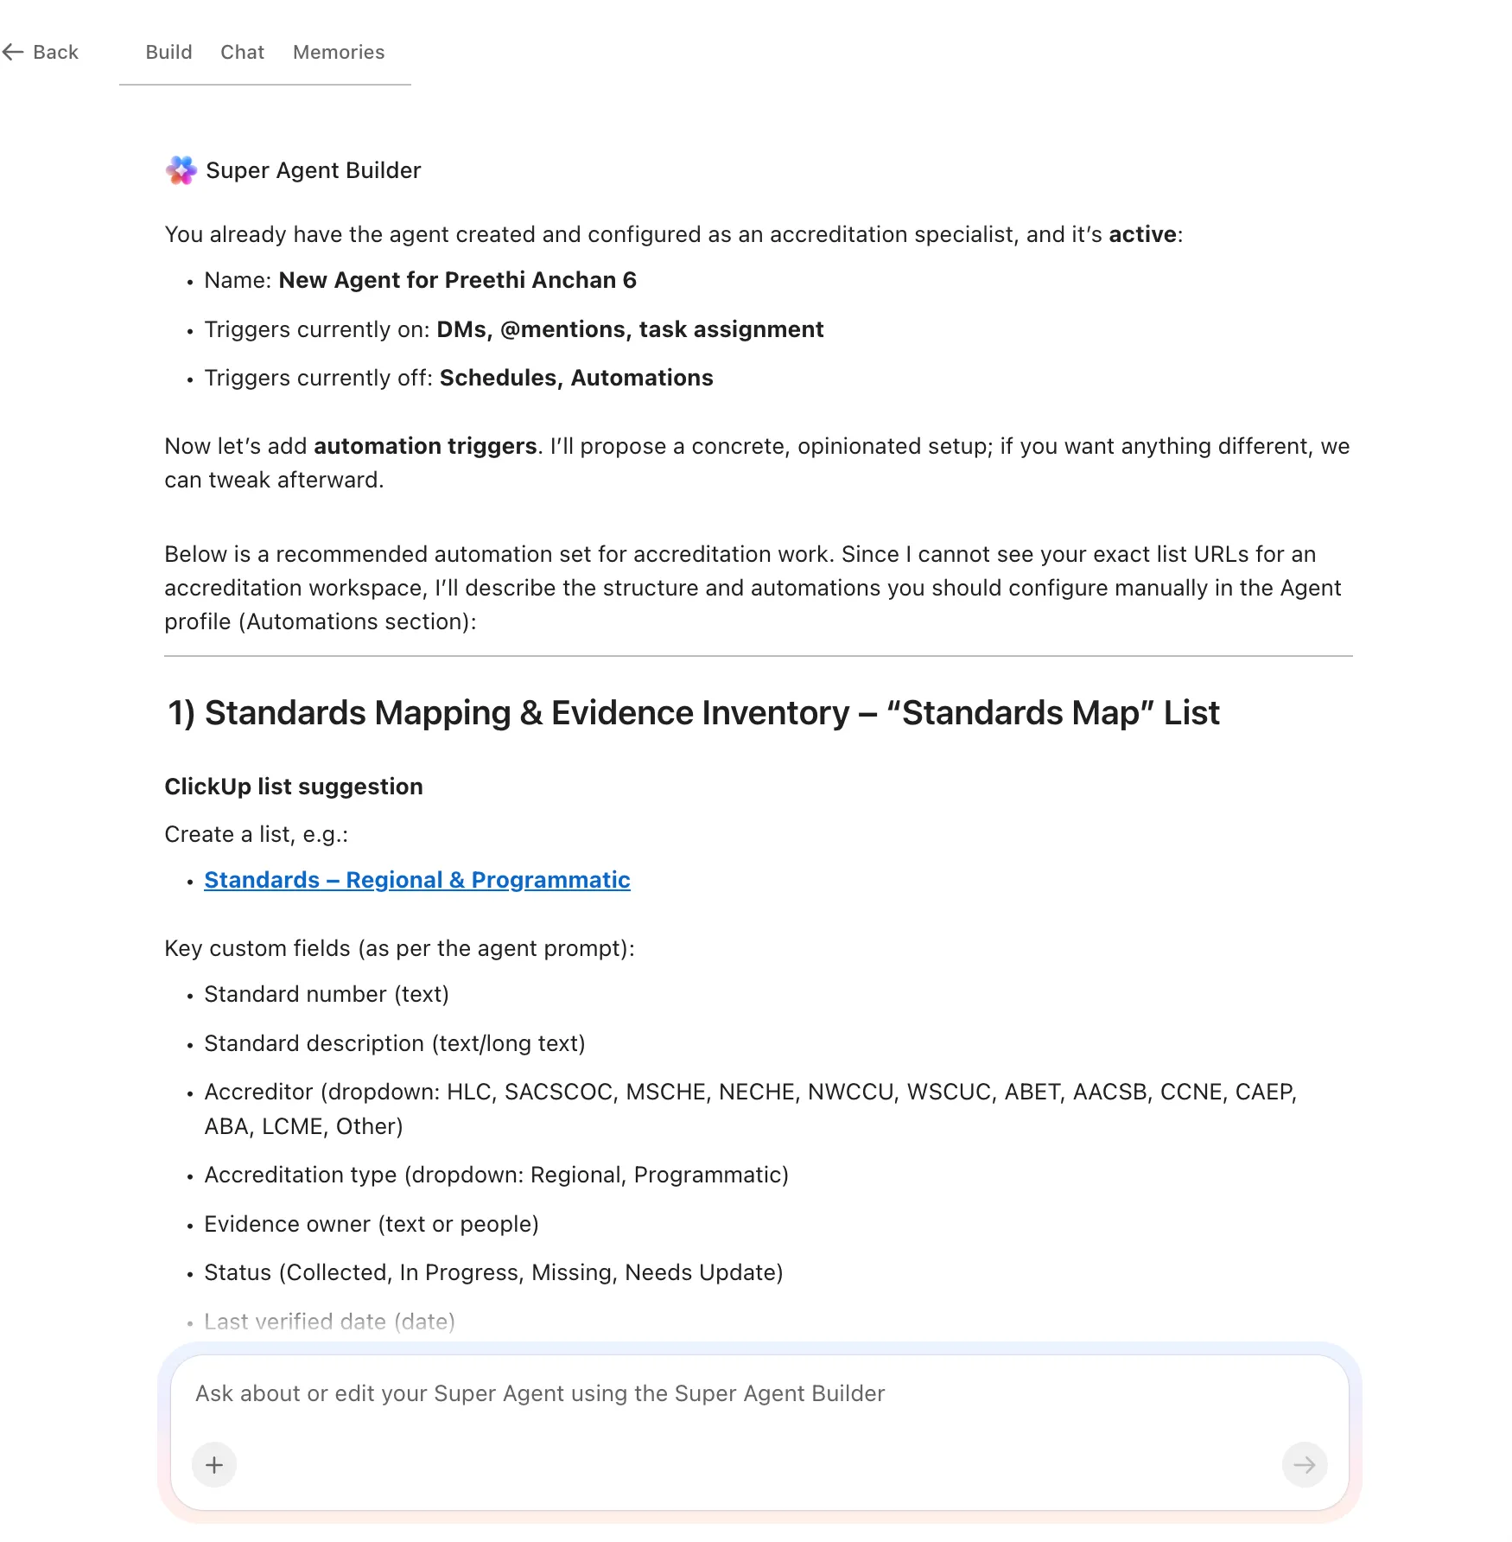Click the send arrow icon
This screenshot has width=1512, height=1542.
coord(1305,1464)
